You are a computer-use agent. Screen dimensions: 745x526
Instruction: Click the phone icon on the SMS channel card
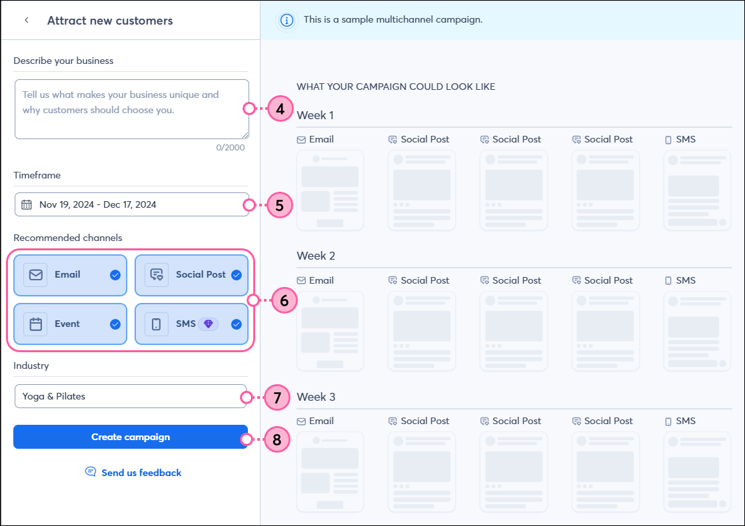(x=157, y=324)
